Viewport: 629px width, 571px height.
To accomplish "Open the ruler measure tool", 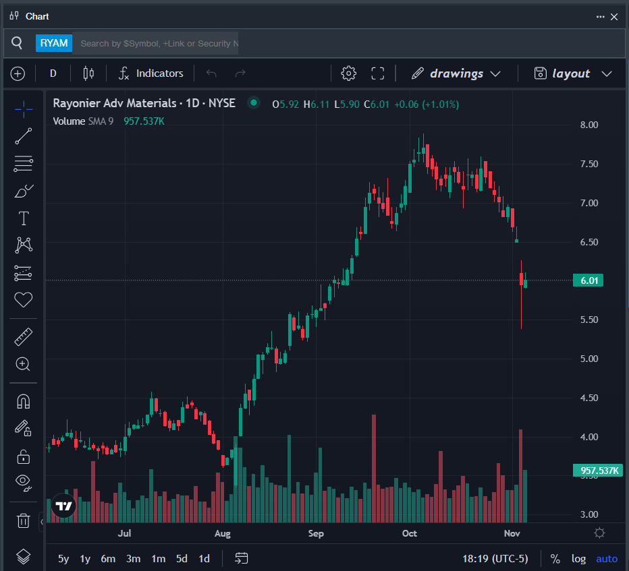I will (x=24, y=336).
